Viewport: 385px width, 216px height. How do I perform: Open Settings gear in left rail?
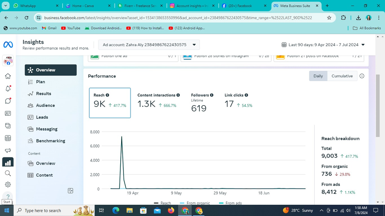coord(8,184)
